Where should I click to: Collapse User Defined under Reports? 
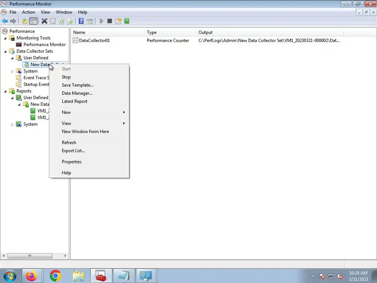click(x=12, y=98)
